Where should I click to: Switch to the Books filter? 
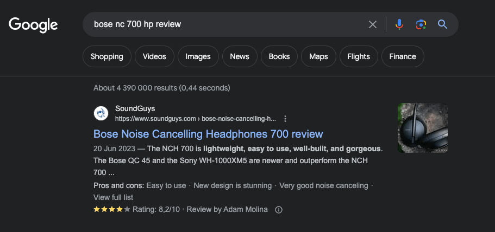coord(279,56)
